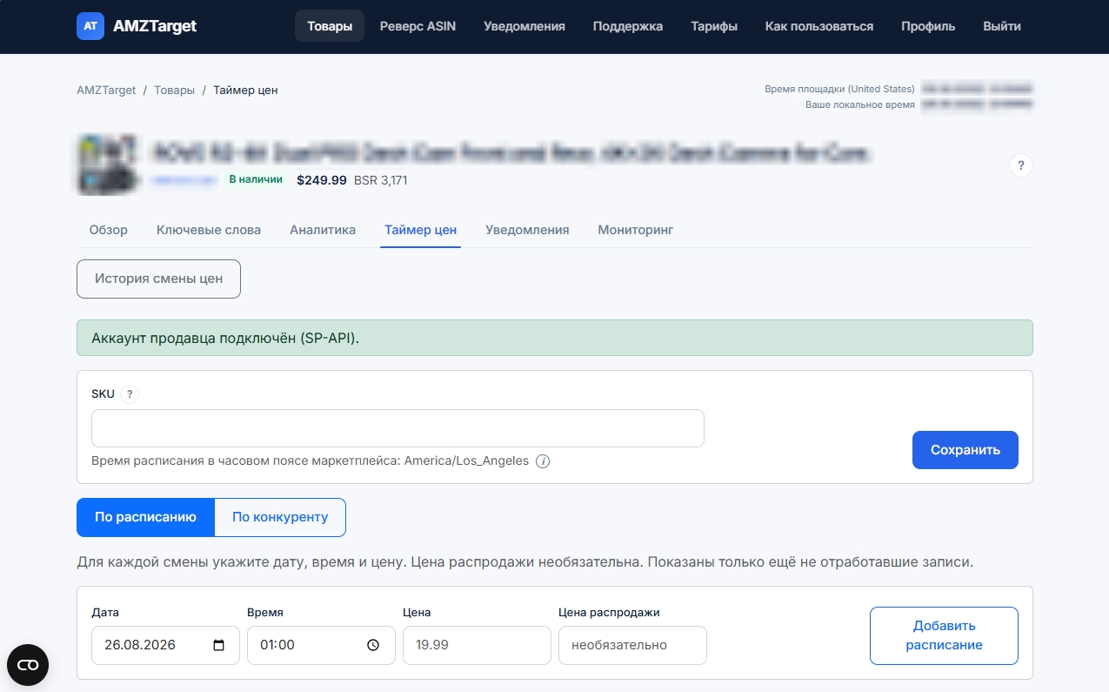This screenshot has width=1109, height=692.
Task: Open Тарифы page
Action: click(x=714, y=26)
